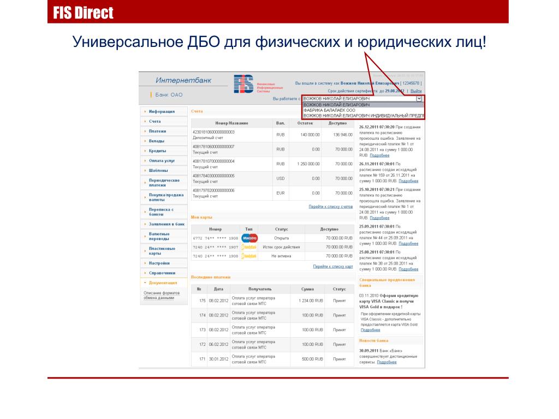Open Периодические платежи menu item
This screenshot has height=419, width=559.
point(164,183)
